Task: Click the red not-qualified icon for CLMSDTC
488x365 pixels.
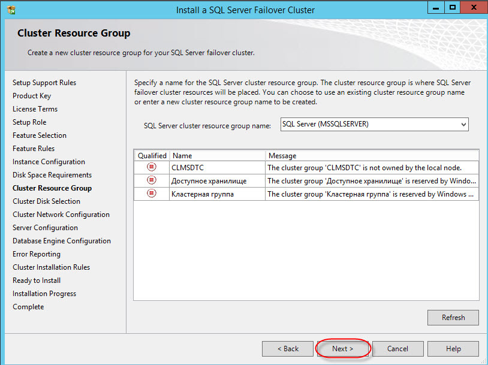Action: point(152,167)
